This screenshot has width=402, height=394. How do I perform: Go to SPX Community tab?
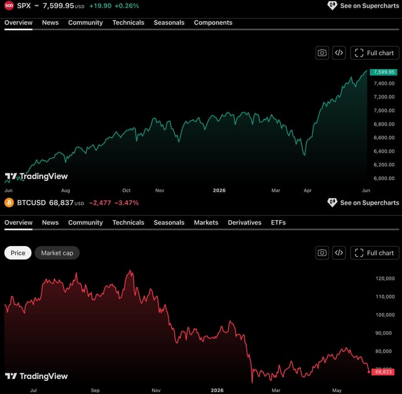[x=85, y=23]
